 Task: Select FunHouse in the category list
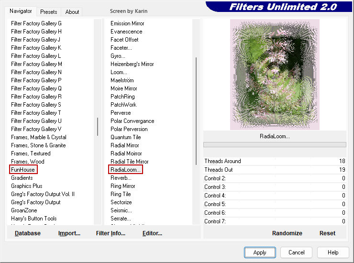[23, 170]
